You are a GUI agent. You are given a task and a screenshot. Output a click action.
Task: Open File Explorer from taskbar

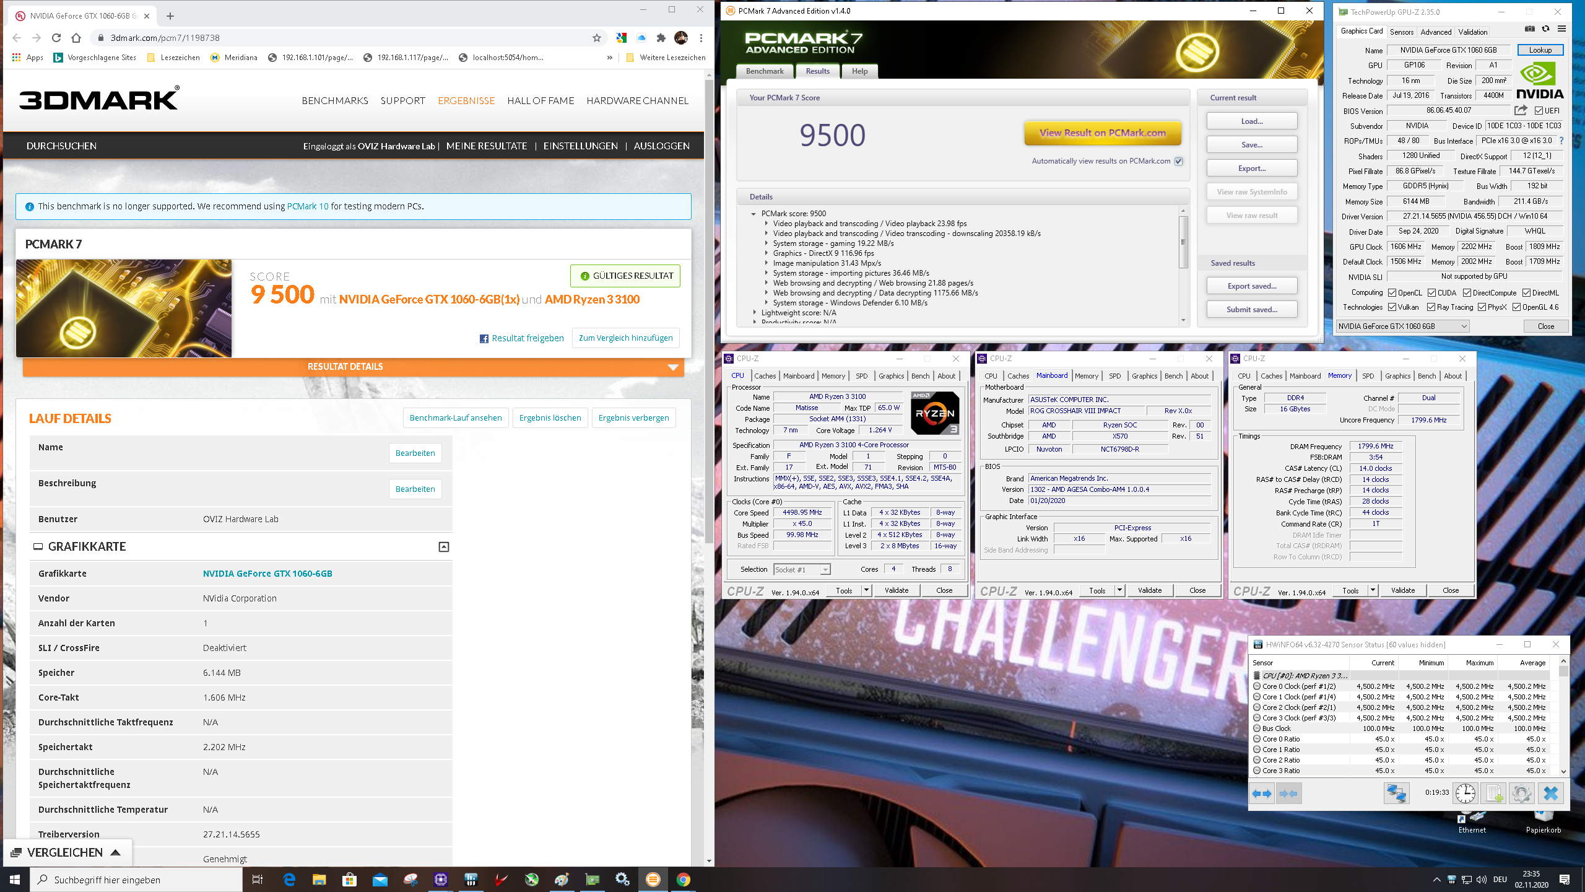pos(319,879)
